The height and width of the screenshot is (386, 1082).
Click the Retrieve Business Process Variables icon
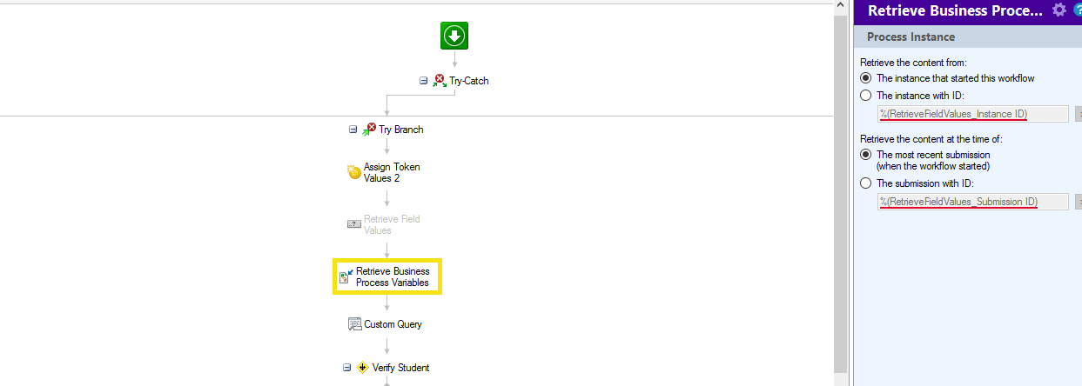tap(346, 276)
